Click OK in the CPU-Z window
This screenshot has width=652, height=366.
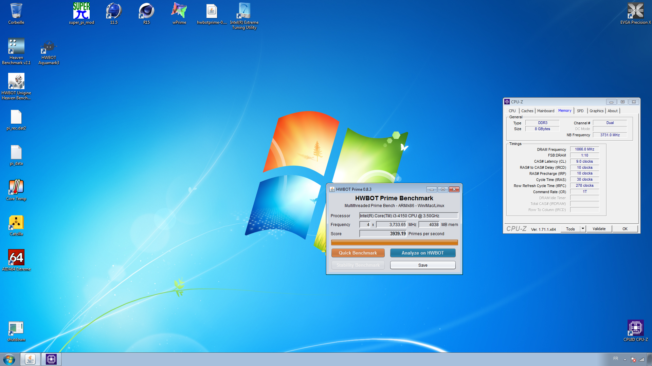click(x=625, y=229)
